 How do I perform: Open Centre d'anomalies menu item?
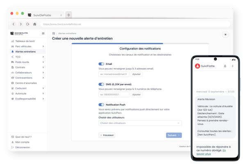pos(27,83)
